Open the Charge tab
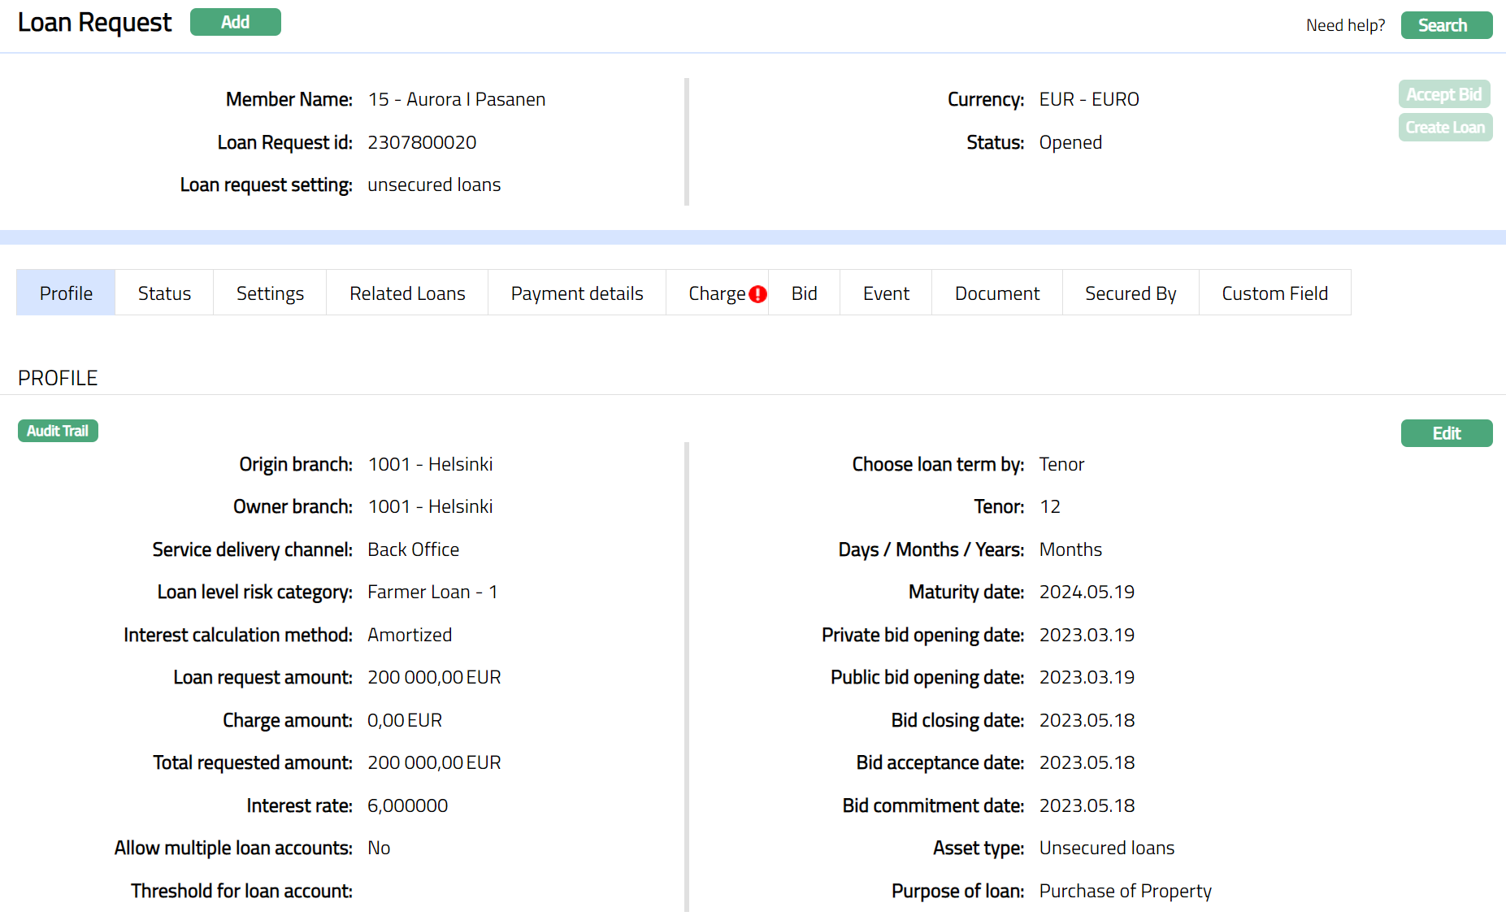This screenshot has width=1506, height=916. click(715, 293)
